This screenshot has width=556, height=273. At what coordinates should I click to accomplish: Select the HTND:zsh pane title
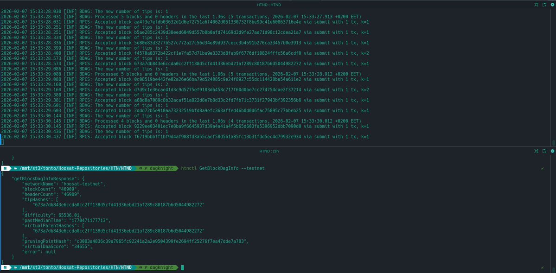tap(270, 151)
